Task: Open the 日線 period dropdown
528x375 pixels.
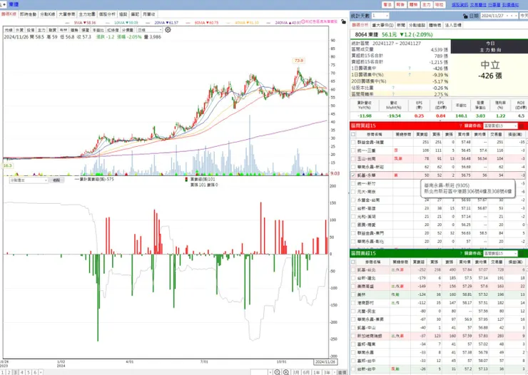Action: click(150, 30)
